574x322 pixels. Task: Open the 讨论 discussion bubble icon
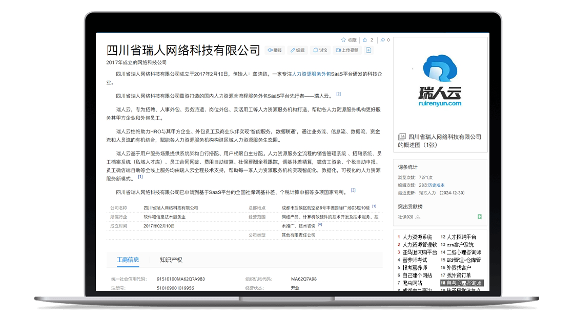click(x=316, y=50)
